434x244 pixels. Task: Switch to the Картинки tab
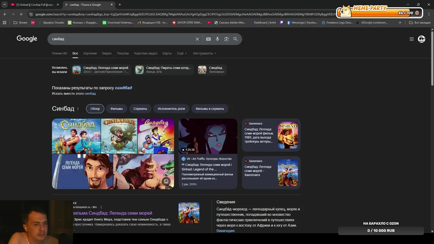tap(90, 53)
